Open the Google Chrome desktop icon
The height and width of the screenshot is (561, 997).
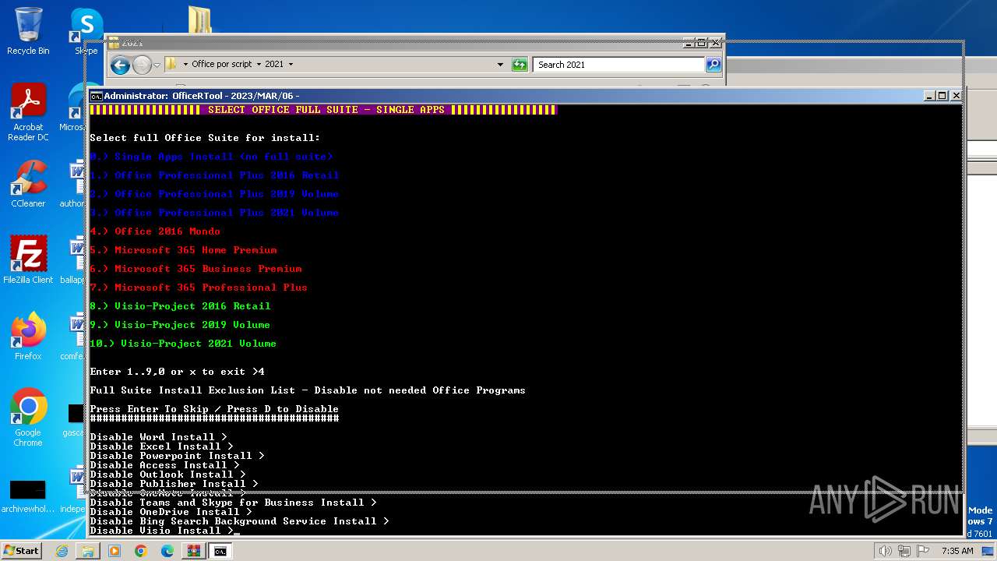pyautogui.click(x=28, y=418)
